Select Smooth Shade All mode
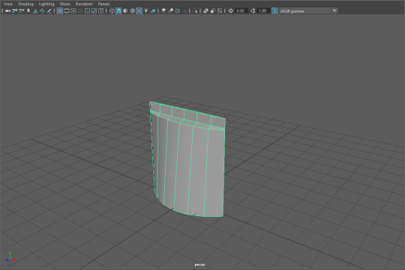 118,10
